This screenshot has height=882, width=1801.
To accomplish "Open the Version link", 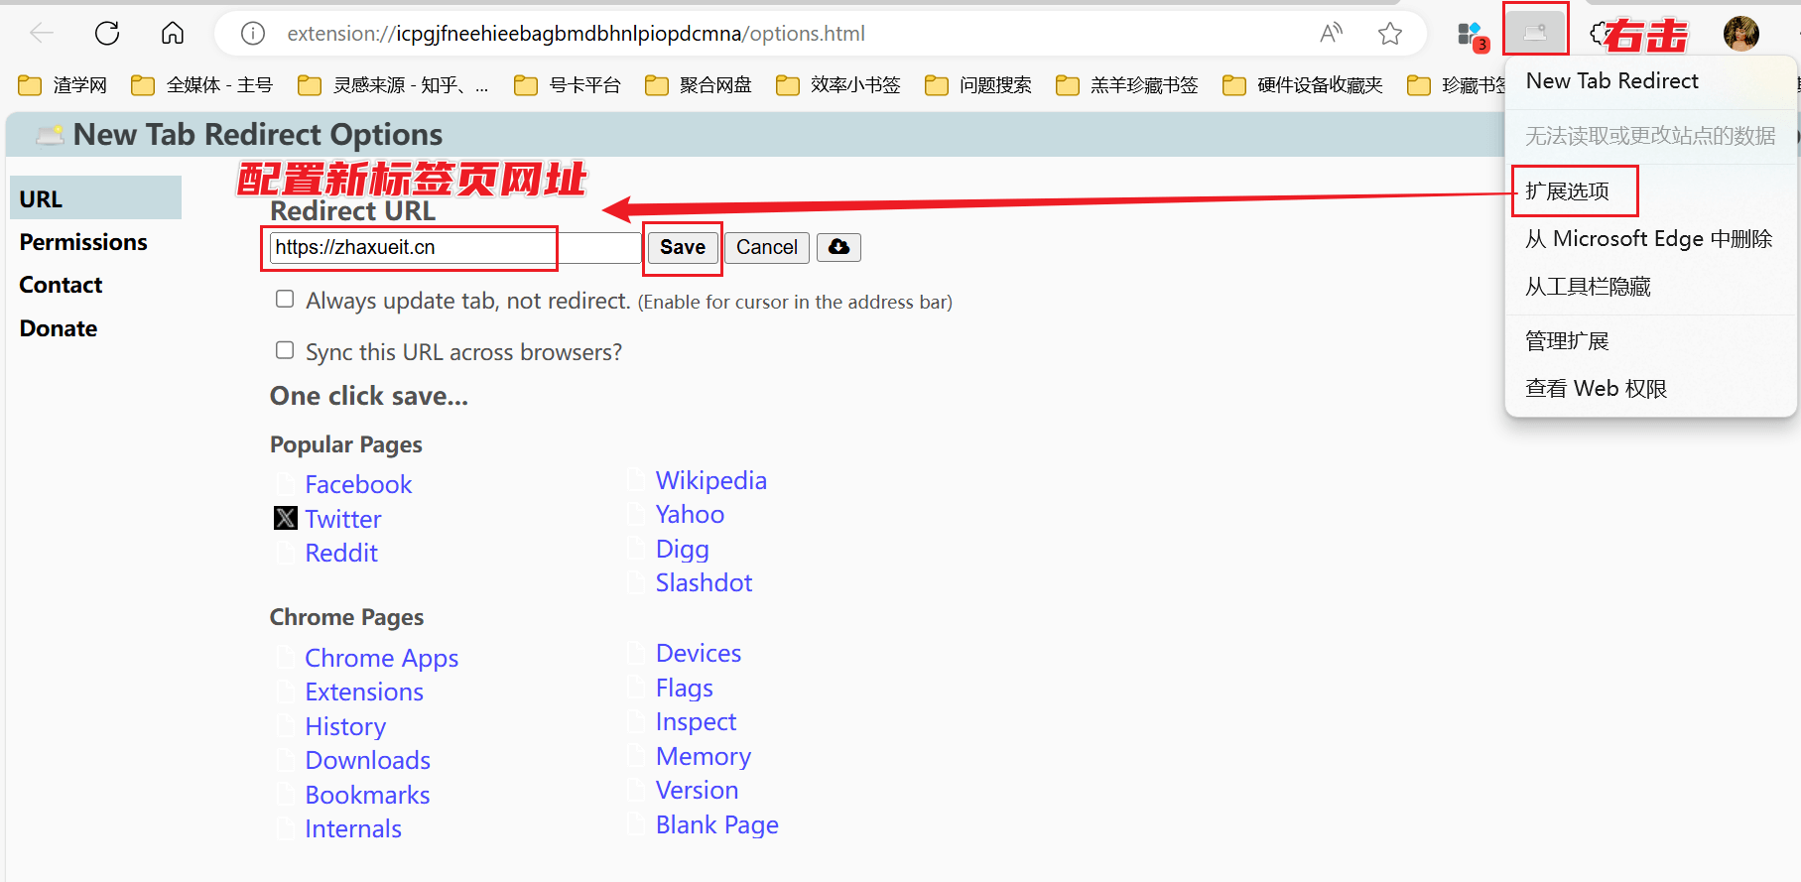I will pos(698,790).
